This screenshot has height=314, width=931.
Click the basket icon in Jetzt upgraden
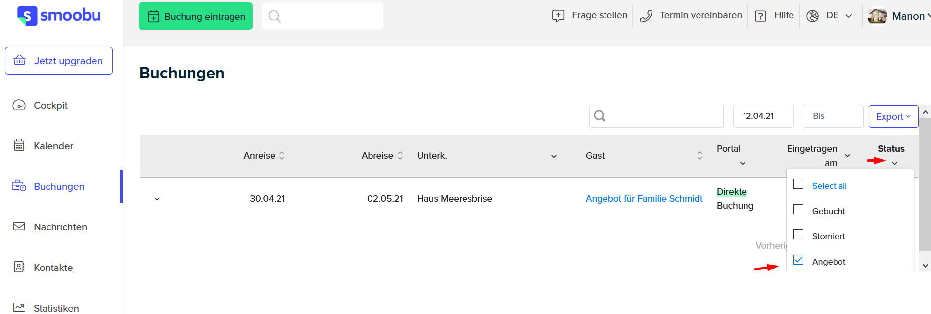(20, 60)
